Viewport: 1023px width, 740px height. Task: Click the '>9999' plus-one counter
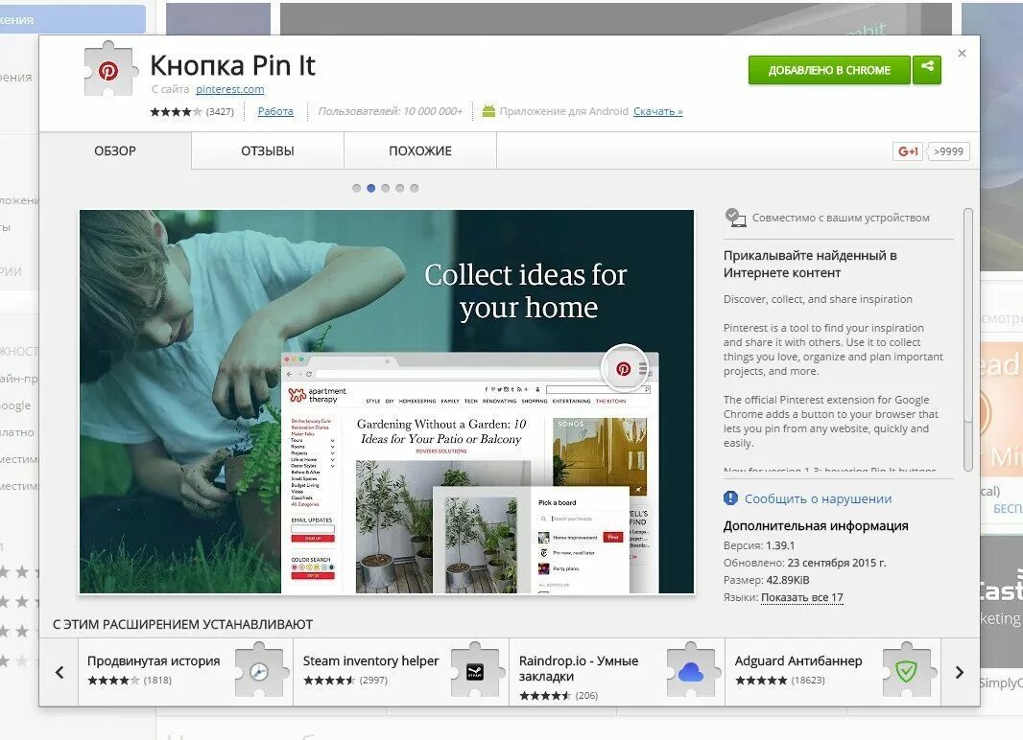point(948,151)
